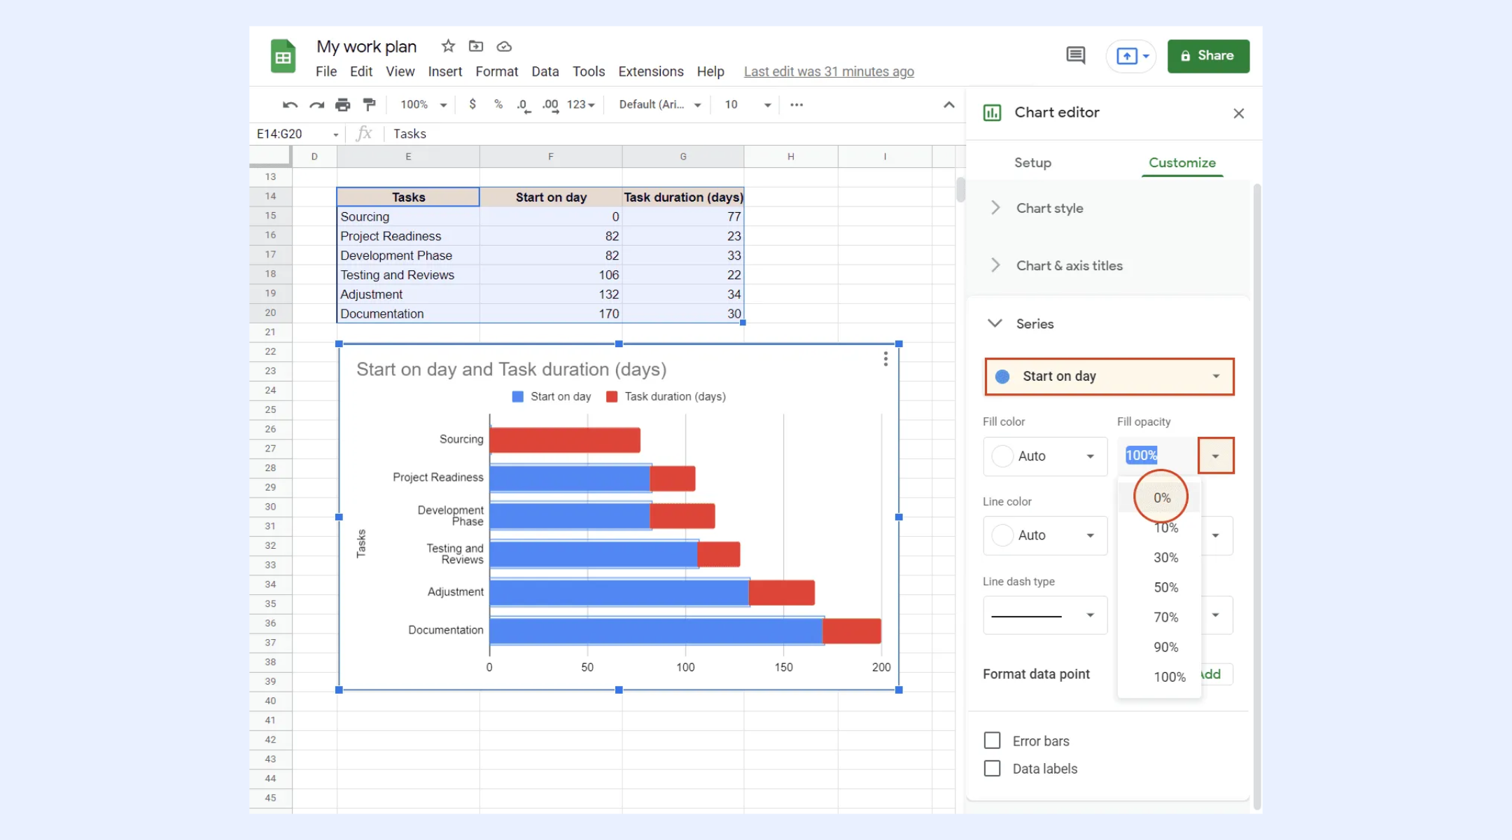1512x840 pixels.
Task: Decrease decimal places
Action: pyautogui.click(x=524, y=105)
